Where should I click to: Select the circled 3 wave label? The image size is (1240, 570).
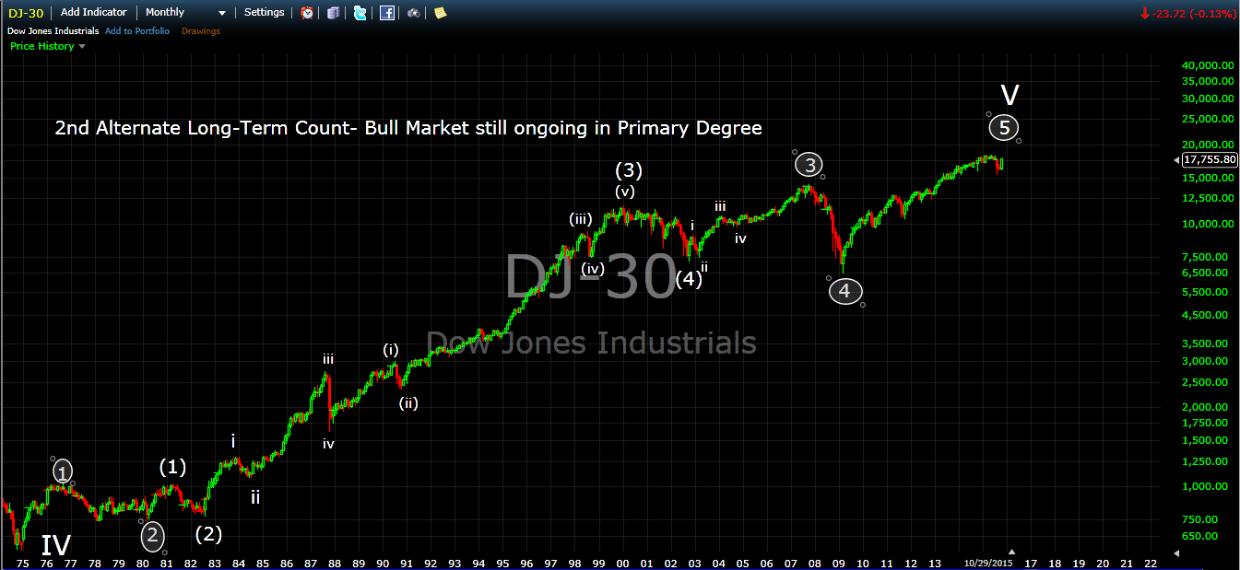pyautogui.click(x=809, y=165)
